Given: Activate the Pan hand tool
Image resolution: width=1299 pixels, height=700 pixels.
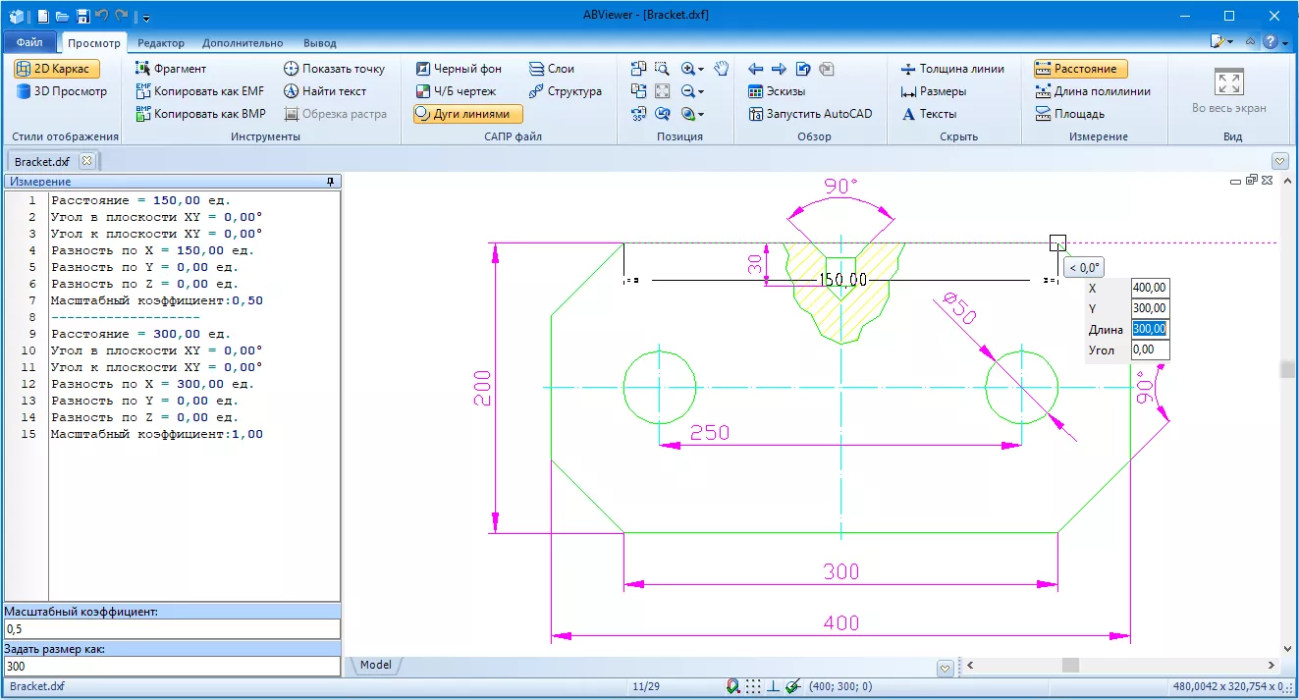Looking at the screenshot, I should pyautogui.click(x=723, y=69).
